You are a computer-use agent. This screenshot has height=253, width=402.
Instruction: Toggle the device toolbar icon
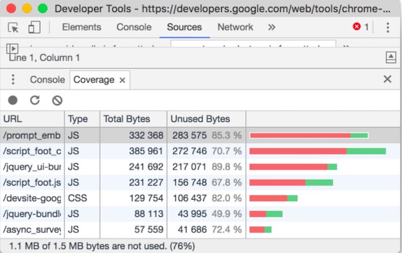click(x=34, y=27)
